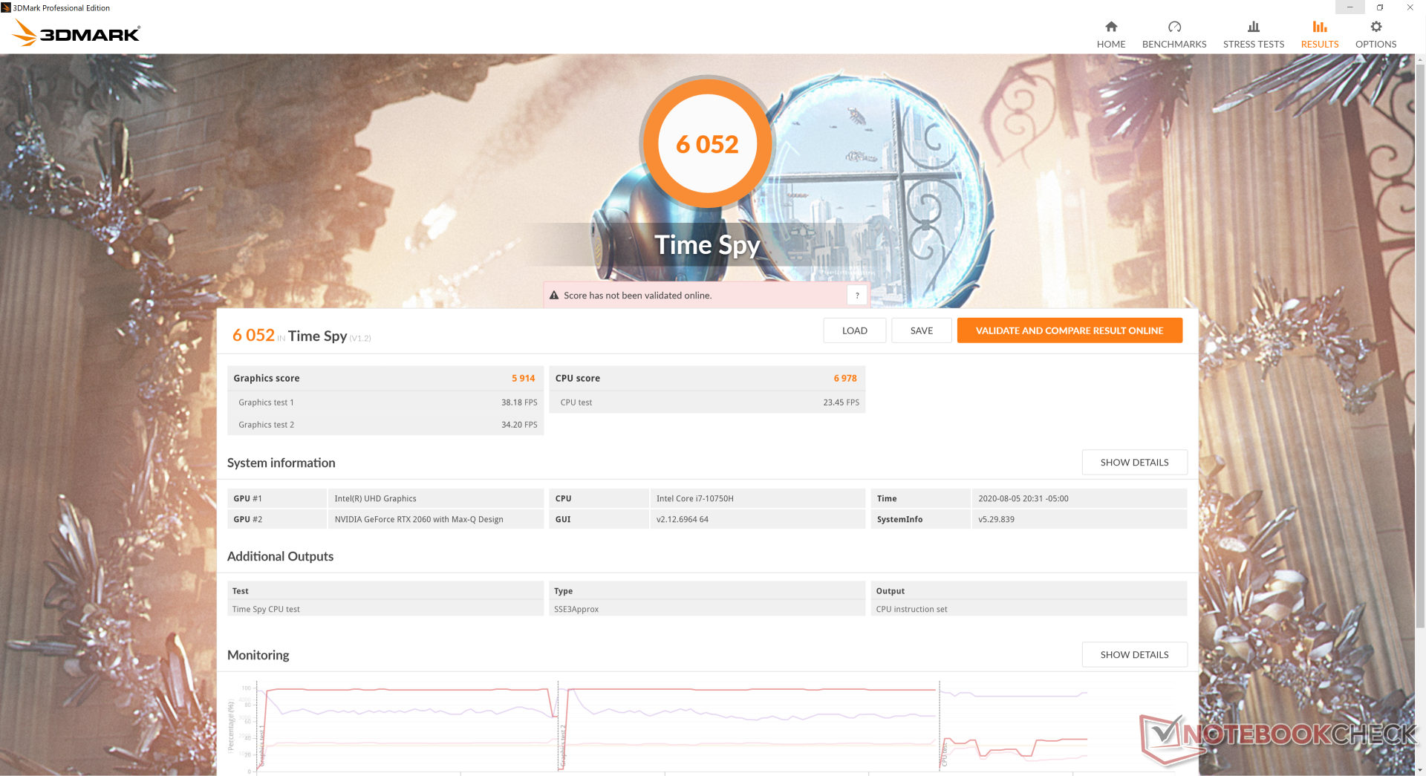1426x776 pixels.
Task: Click the Benchmarks gauge icon
Action: 1174,27
